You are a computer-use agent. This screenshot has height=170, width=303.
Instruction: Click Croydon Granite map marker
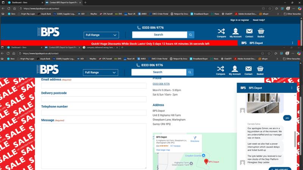tap(203, 155)
